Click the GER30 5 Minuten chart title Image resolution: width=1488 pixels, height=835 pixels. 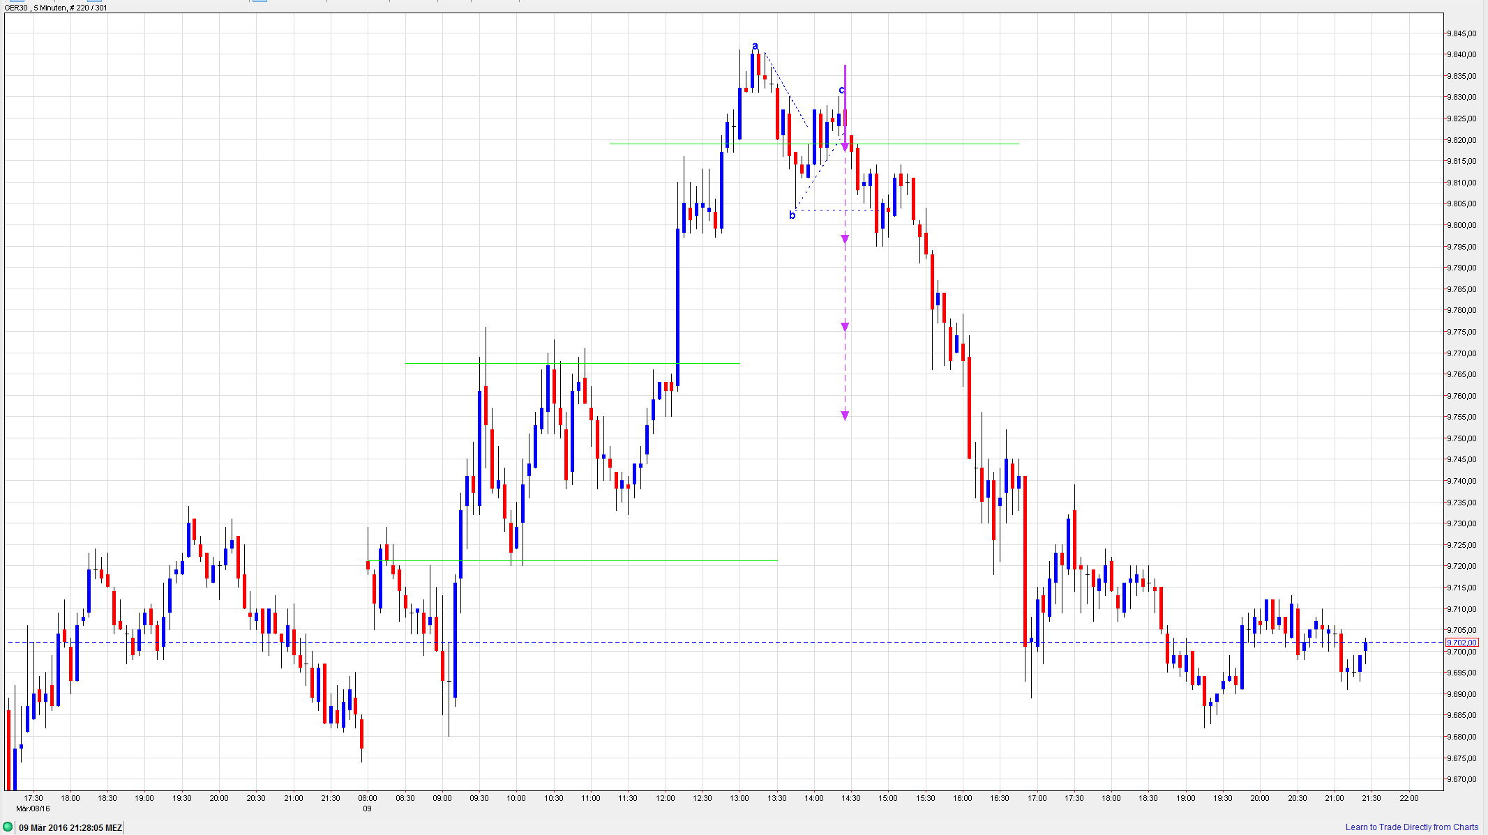pyautogui.click(x=56, y=8)
